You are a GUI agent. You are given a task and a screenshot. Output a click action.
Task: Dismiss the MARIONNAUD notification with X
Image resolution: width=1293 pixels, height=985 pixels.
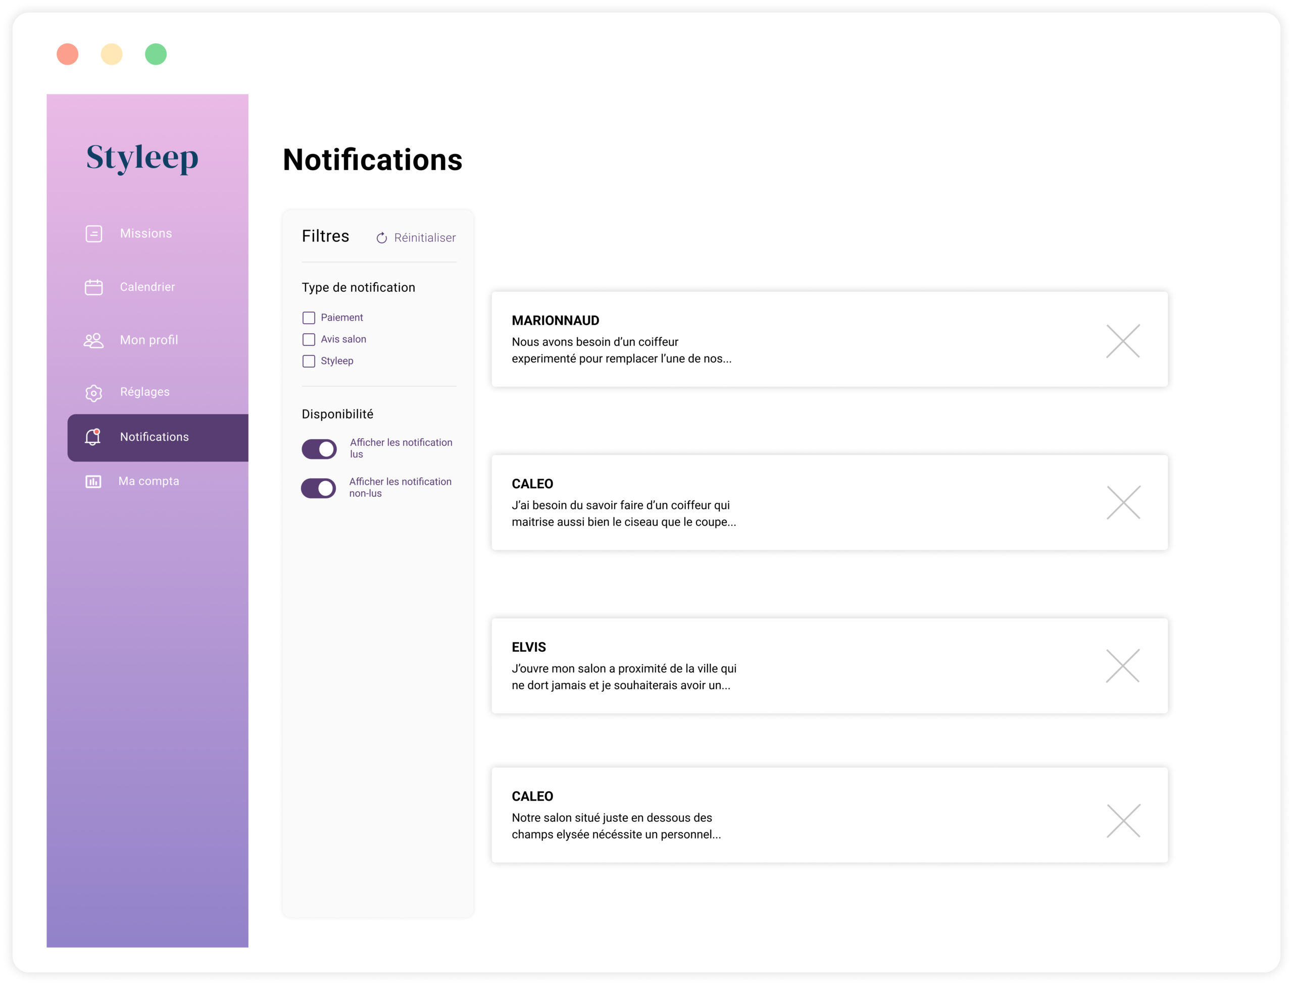[x=1122, y=341]
